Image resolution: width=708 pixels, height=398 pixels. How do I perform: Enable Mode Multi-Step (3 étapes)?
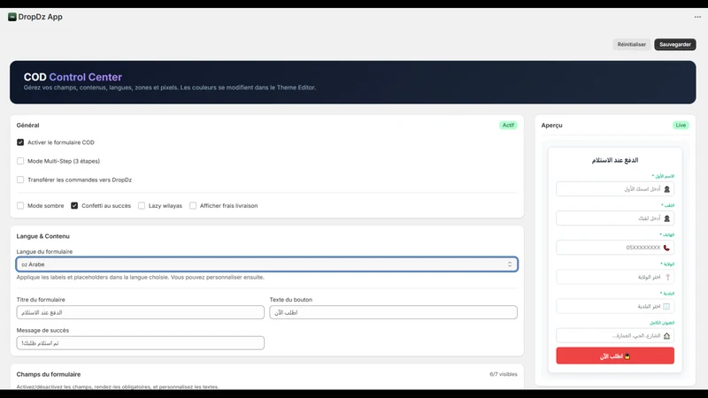tap(20, 161)
